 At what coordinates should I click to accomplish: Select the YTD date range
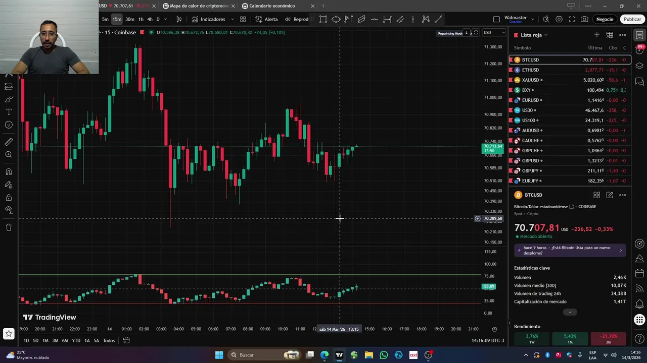[x=76, y=341]
